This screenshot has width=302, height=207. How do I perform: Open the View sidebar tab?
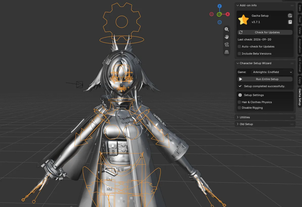300,30
